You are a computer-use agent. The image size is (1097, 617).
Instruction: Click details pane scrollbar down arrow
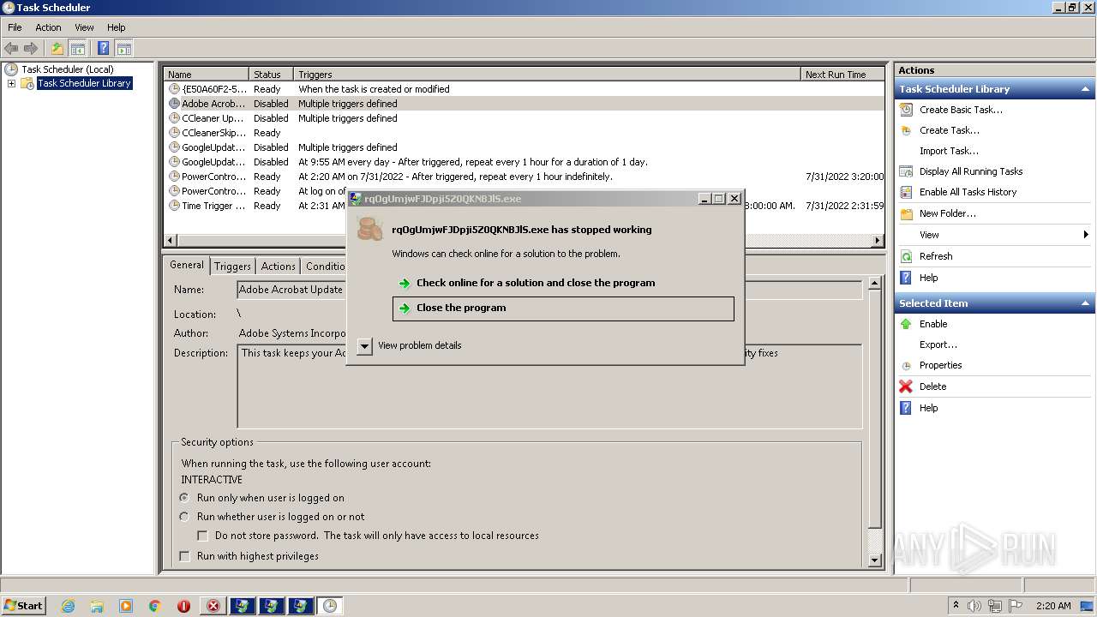click(x=875, y=560)
